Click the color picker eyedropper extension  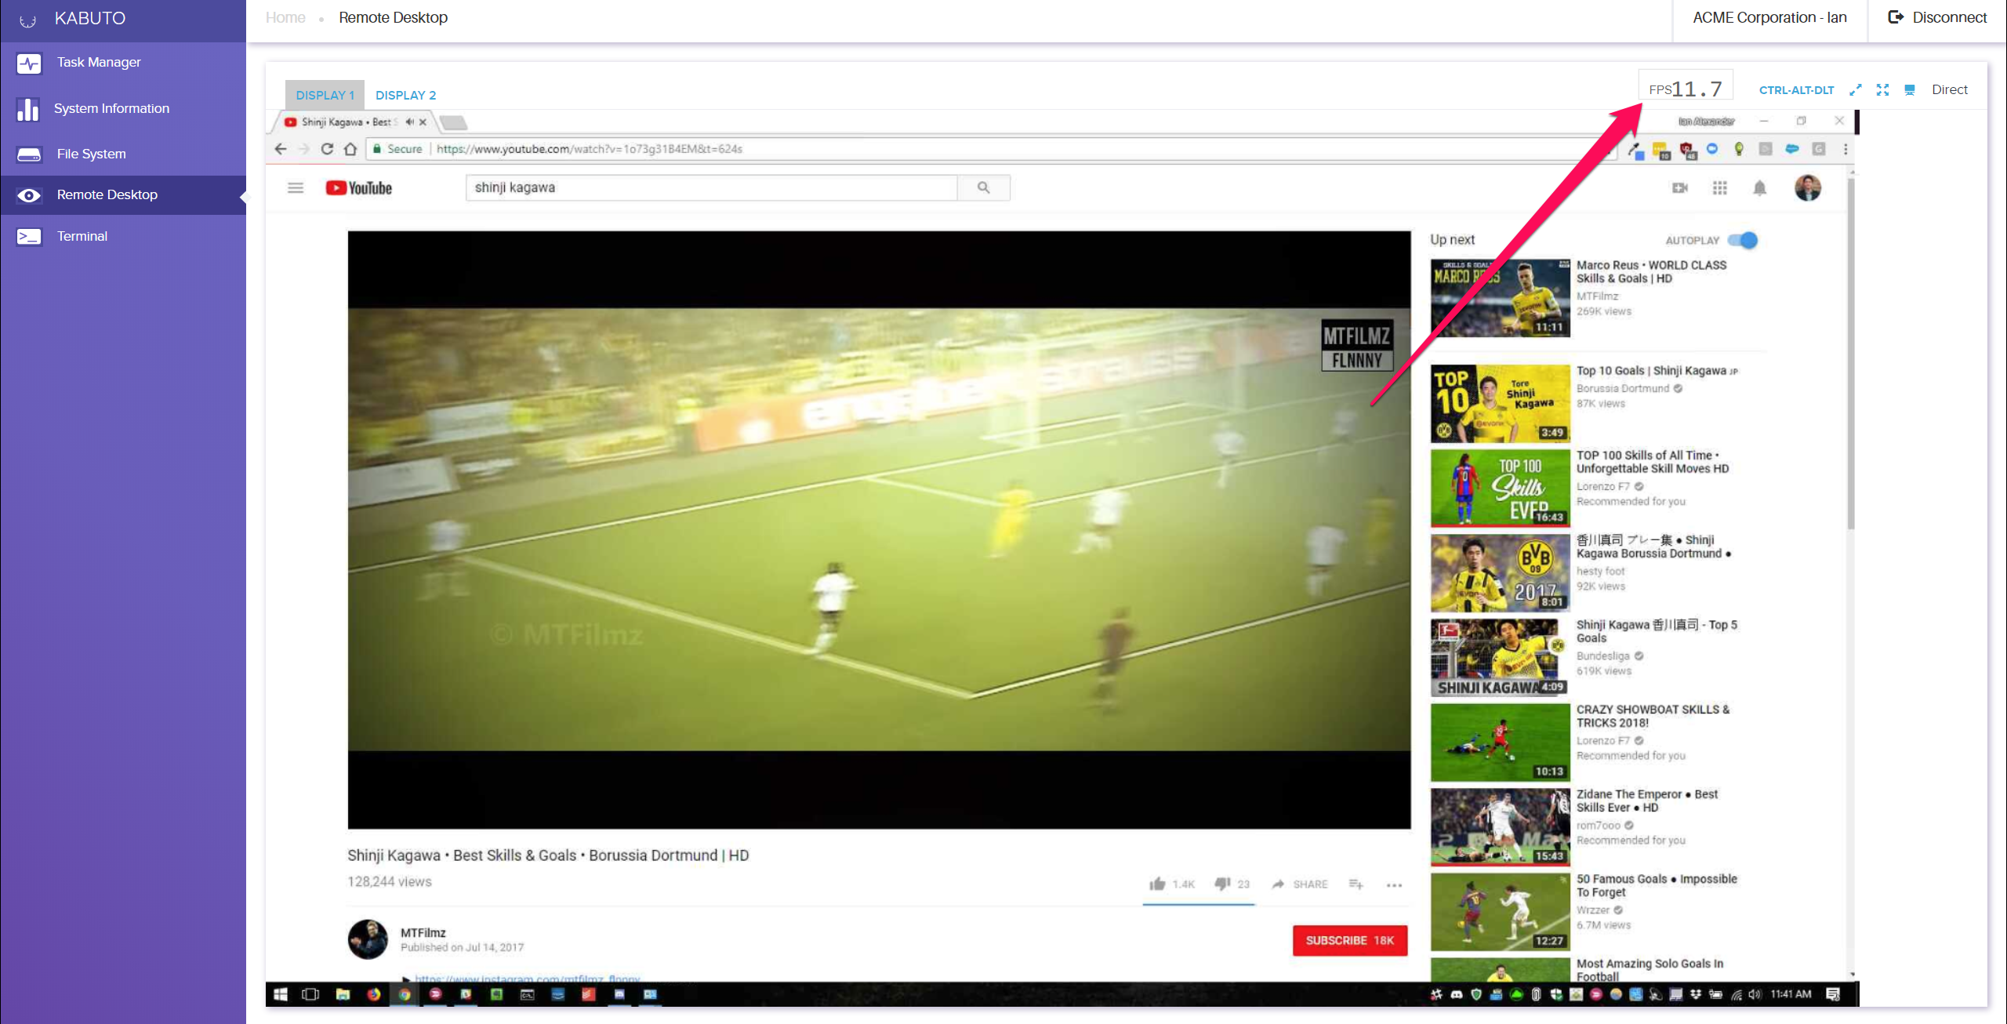(x=1635, y=150)
